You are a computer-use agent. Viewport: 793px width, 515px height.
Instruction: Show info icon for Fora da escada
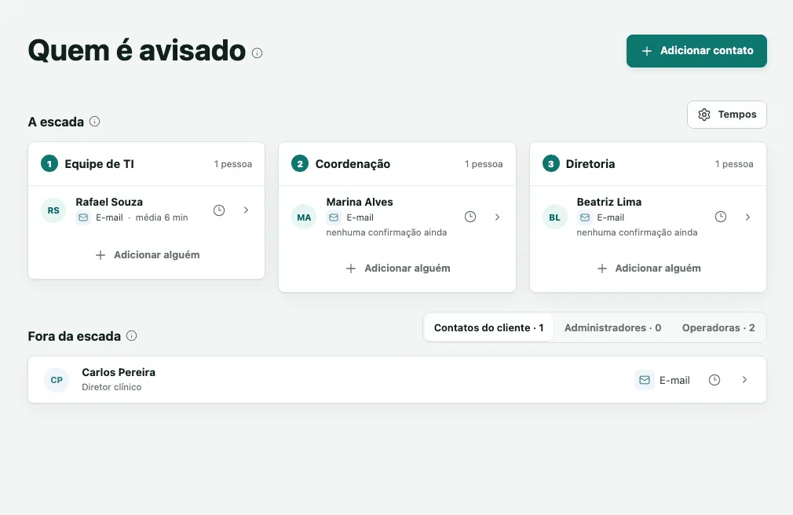coord(131,335)
